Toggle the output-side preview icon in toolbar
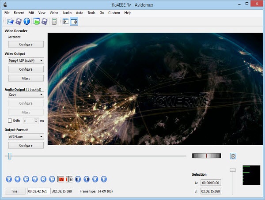This screenshot has width=265, height=200. pos(74,21)
